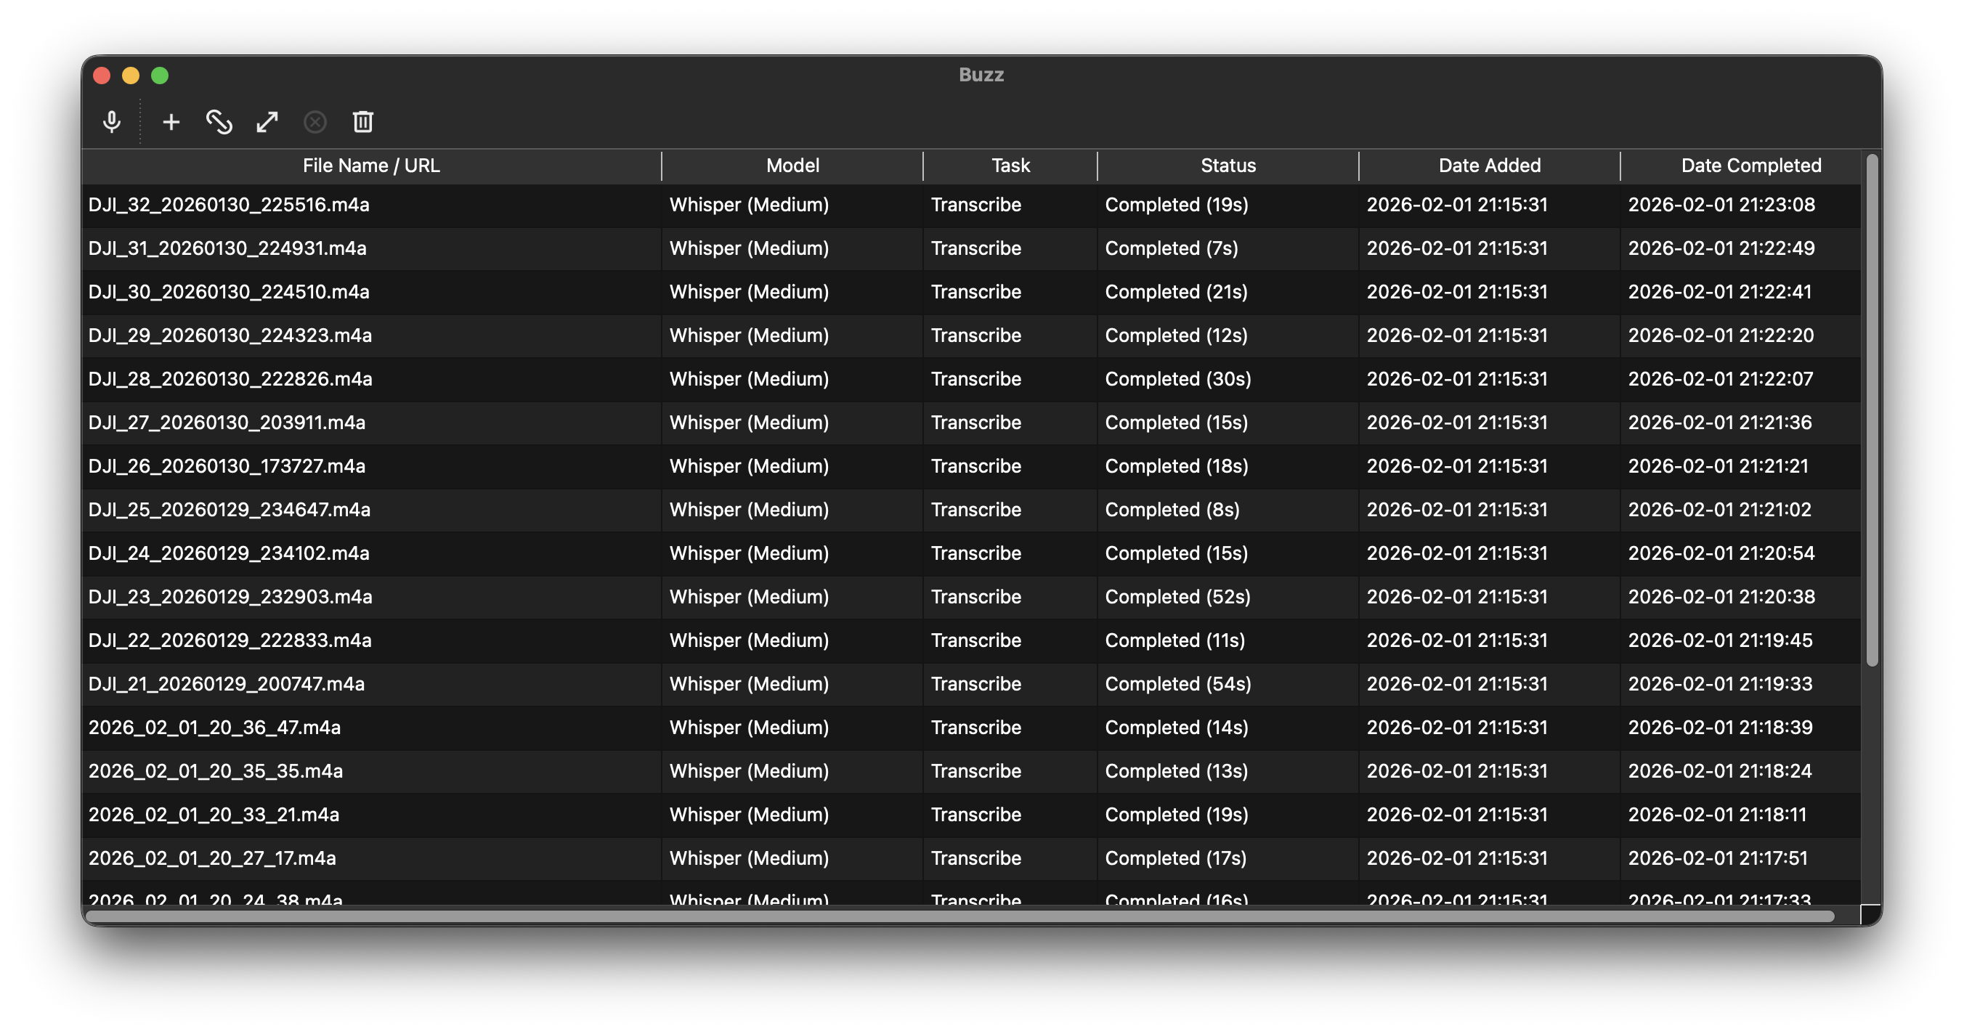Sort by File Name / URL column header
Screen dimensions: 1964x1034
[371, 166]
